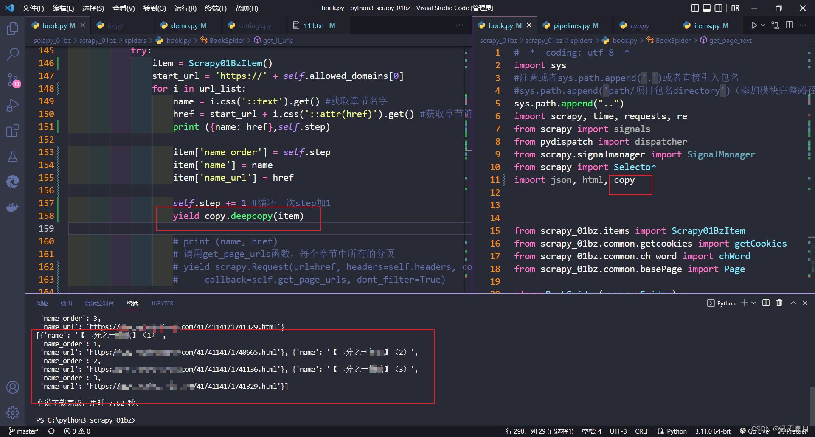Show the JUPYTER panel tab
Screen dimensions: 815x437
(162, 303)
